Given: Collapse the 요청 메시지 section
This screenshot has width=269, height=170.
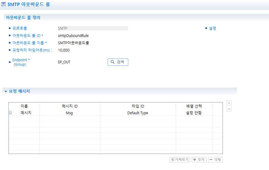Looking at the screenshot, I should [6, 92].
